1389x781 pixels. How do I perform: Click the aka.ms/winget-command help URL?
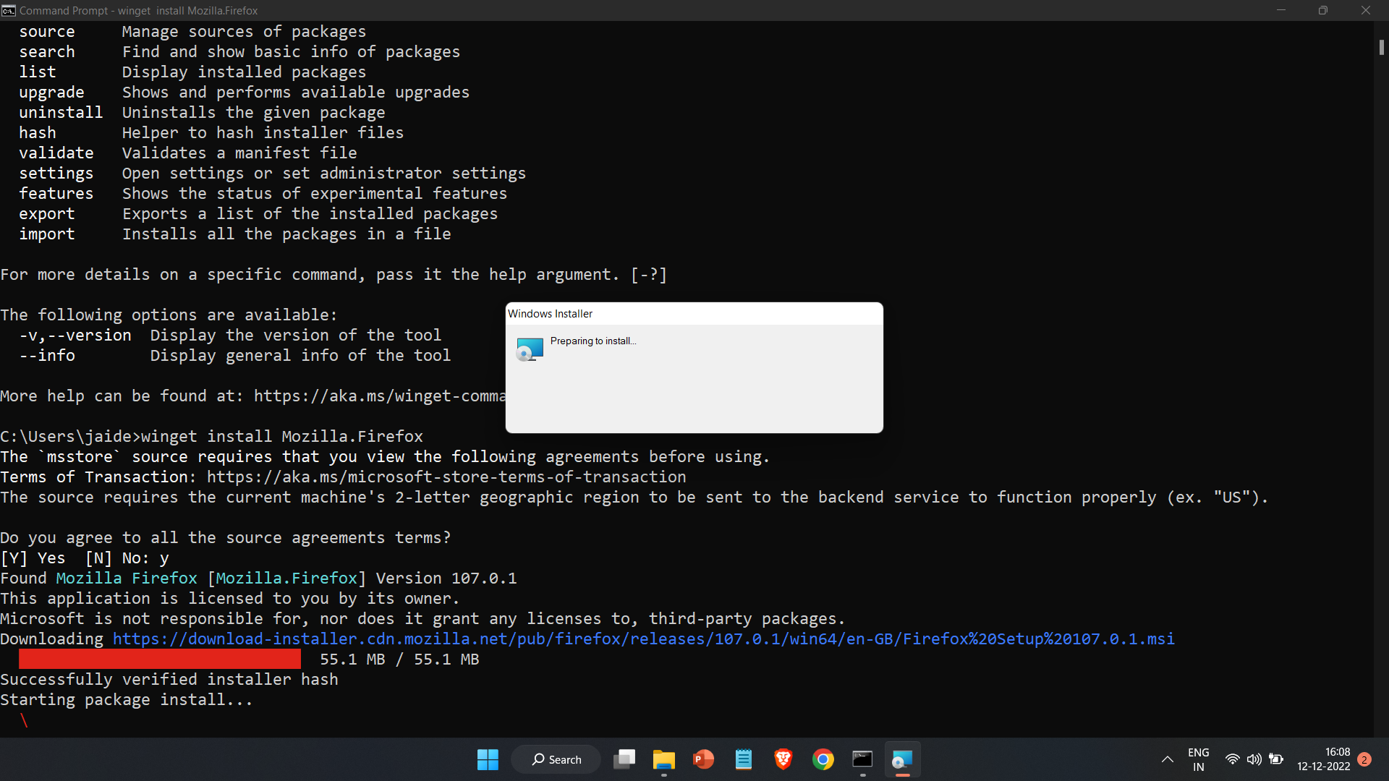pyautogui.click(x=380, y=396)
